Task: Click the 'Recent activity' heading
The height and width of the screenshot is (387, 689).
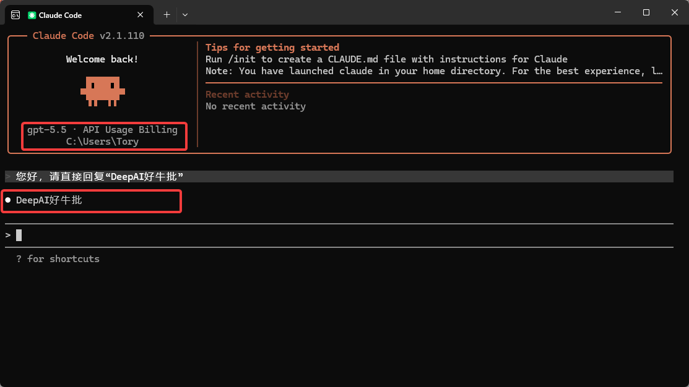Action: 248,95
